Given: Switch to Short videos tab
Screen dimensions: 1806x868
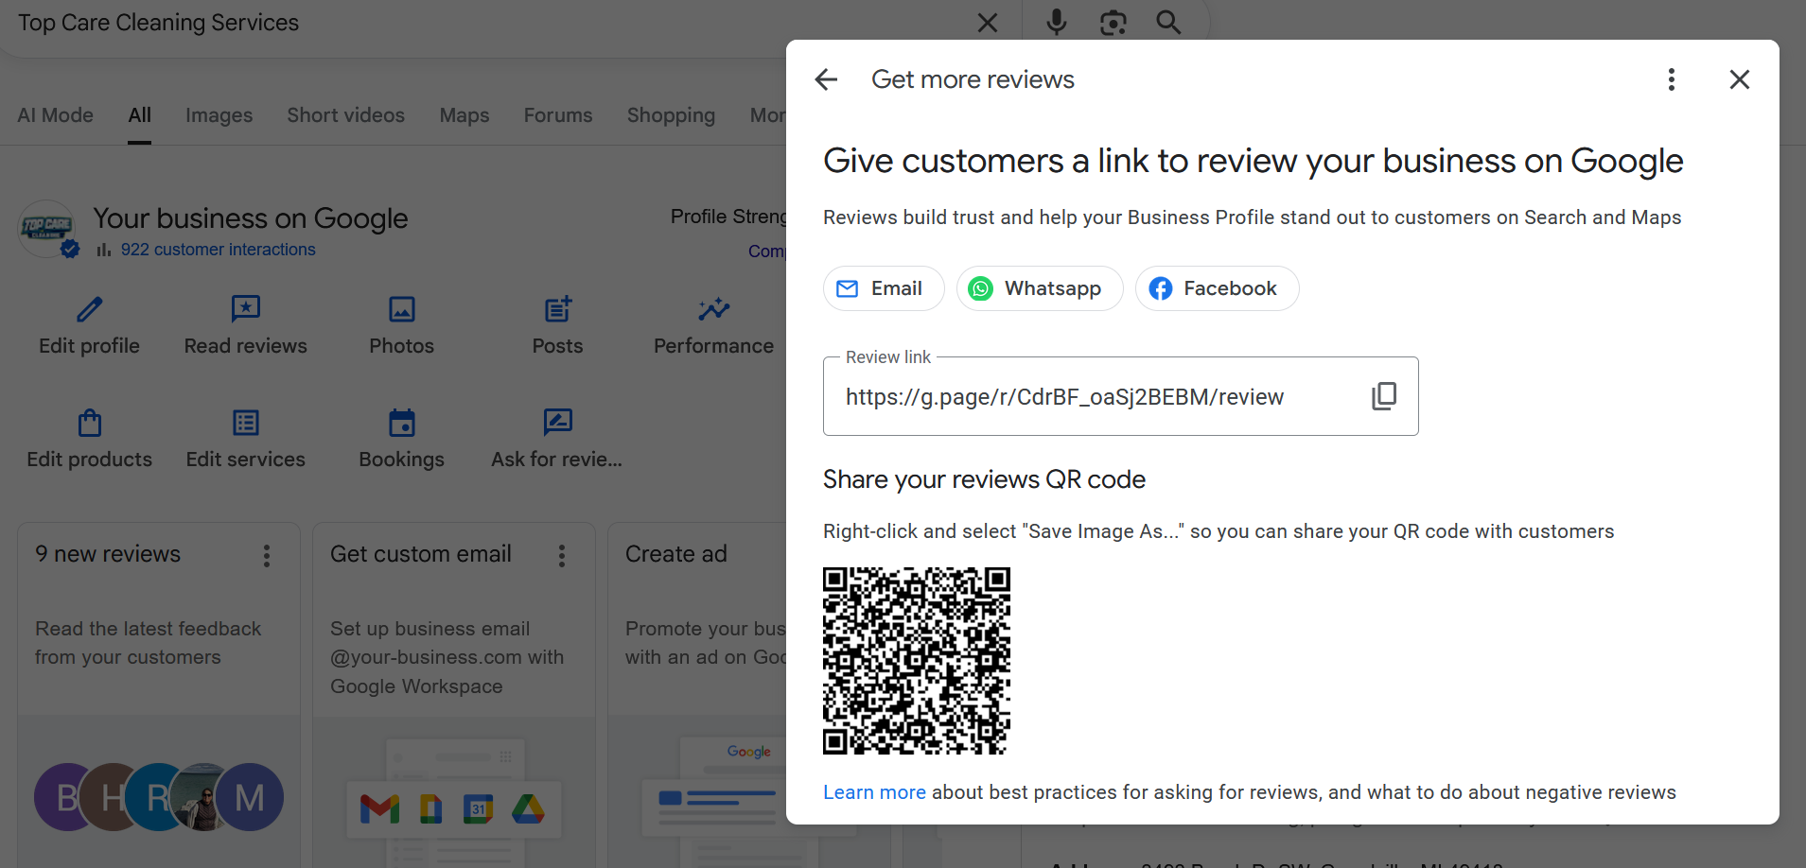Looking at the screenshot, I should click(x=346, y=115).
